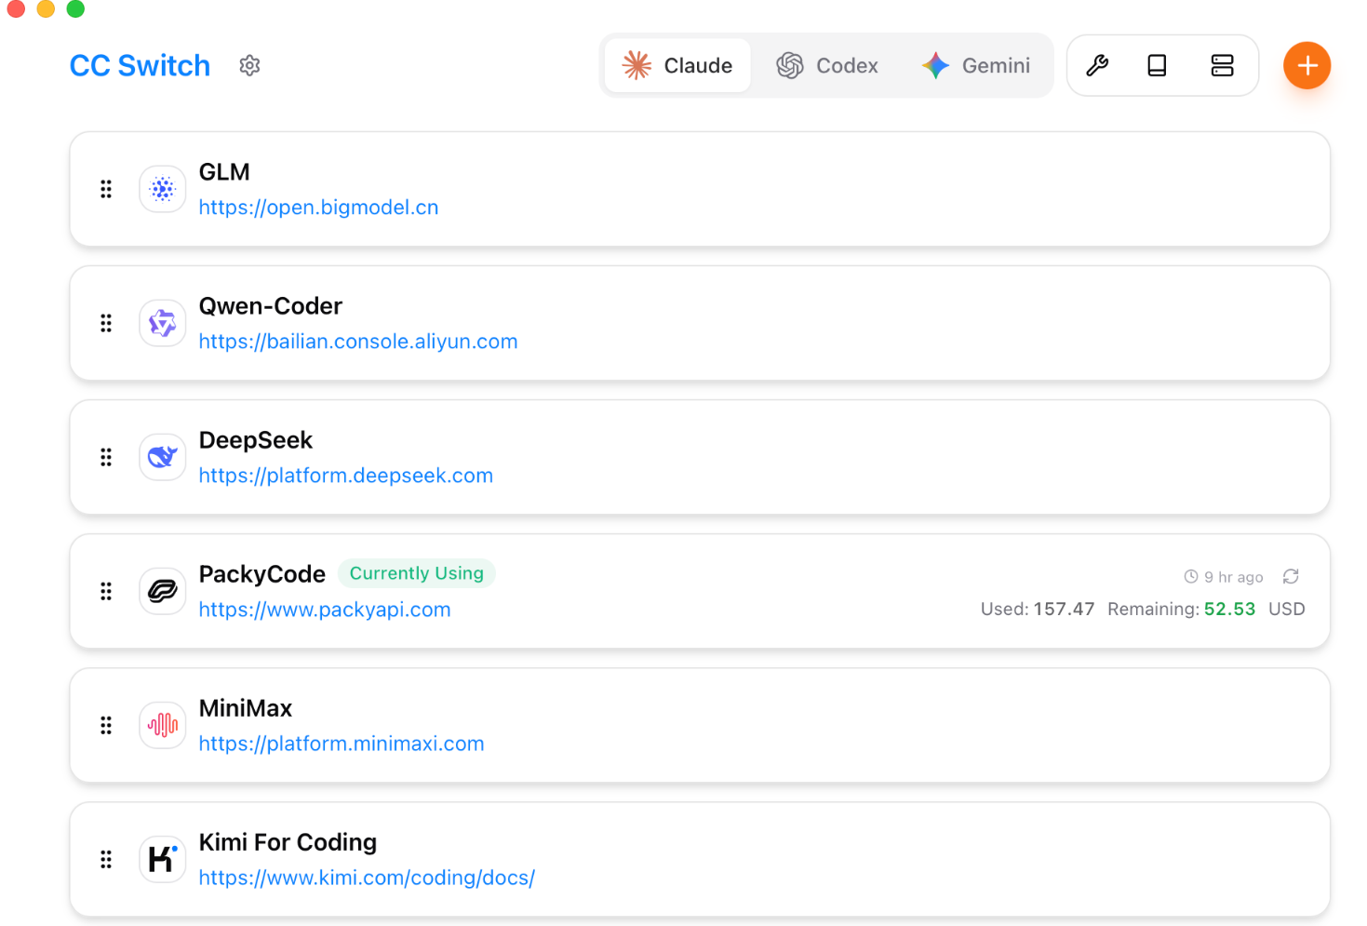
Task: Click the MiniMax waveform logo
Action: tap(163, 726)
